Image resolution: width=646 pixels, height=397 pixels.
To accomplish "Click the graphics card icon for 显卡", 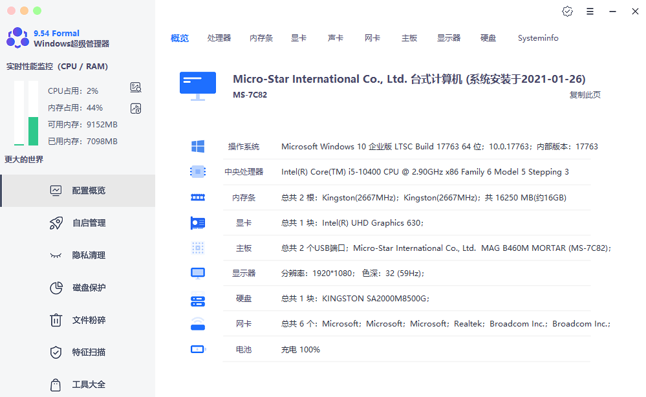I will coord(198,223).
